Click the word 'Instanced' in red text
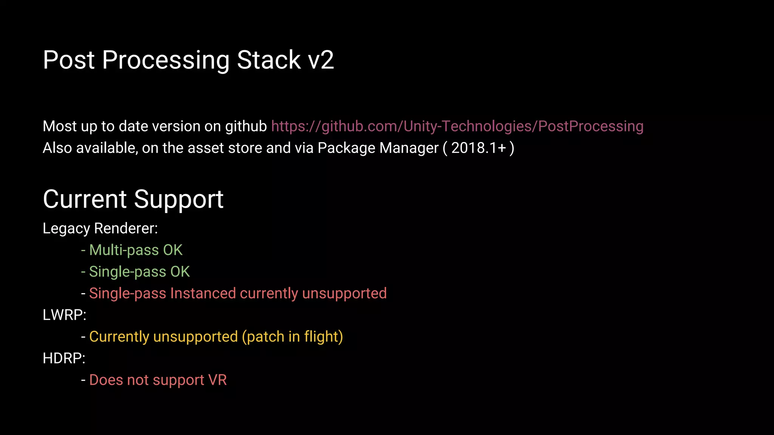774x435 pixels. tap(203, 293)
